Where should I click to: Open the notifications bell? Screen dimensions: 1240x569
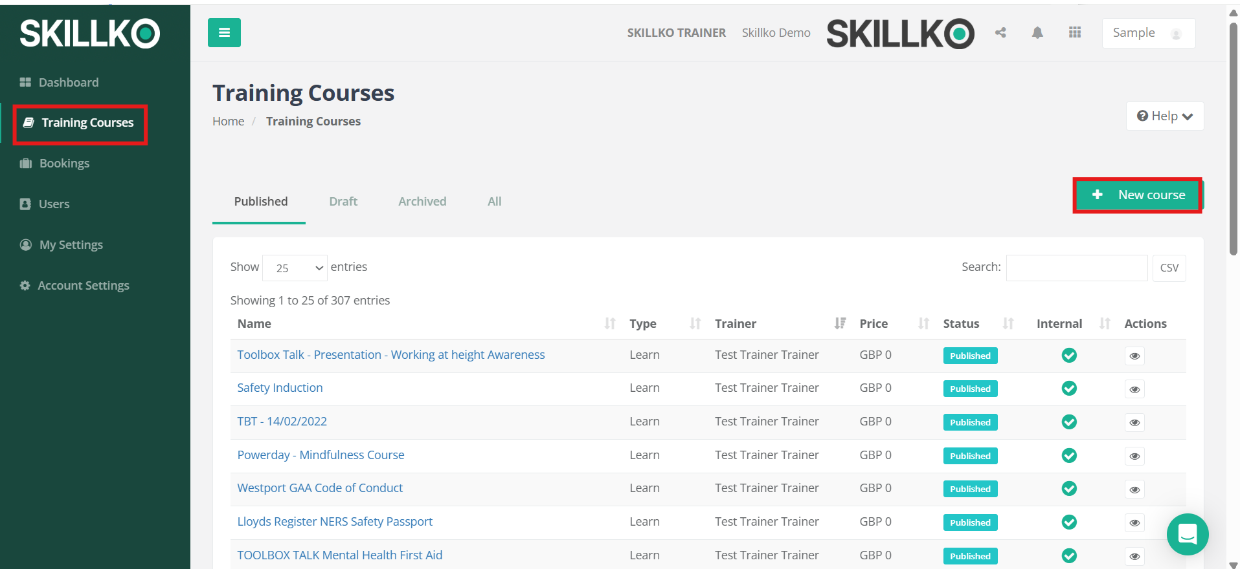coord(1037,32)
